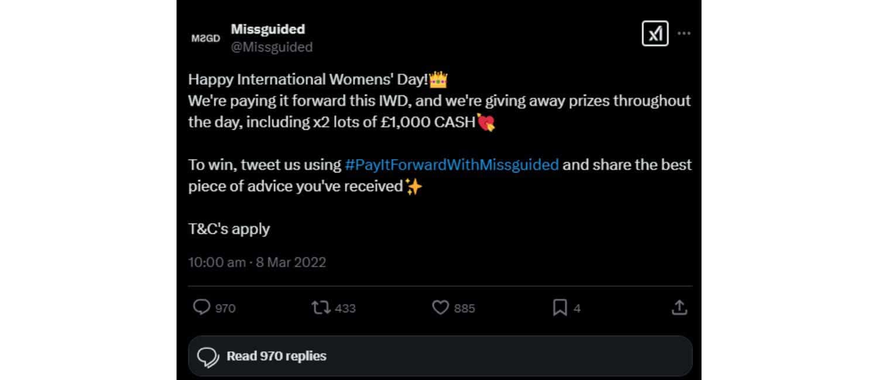Click the share upload arrow icon
This screenshot has height=380, width=878.
pyautogui.click(x=679, y=308)
